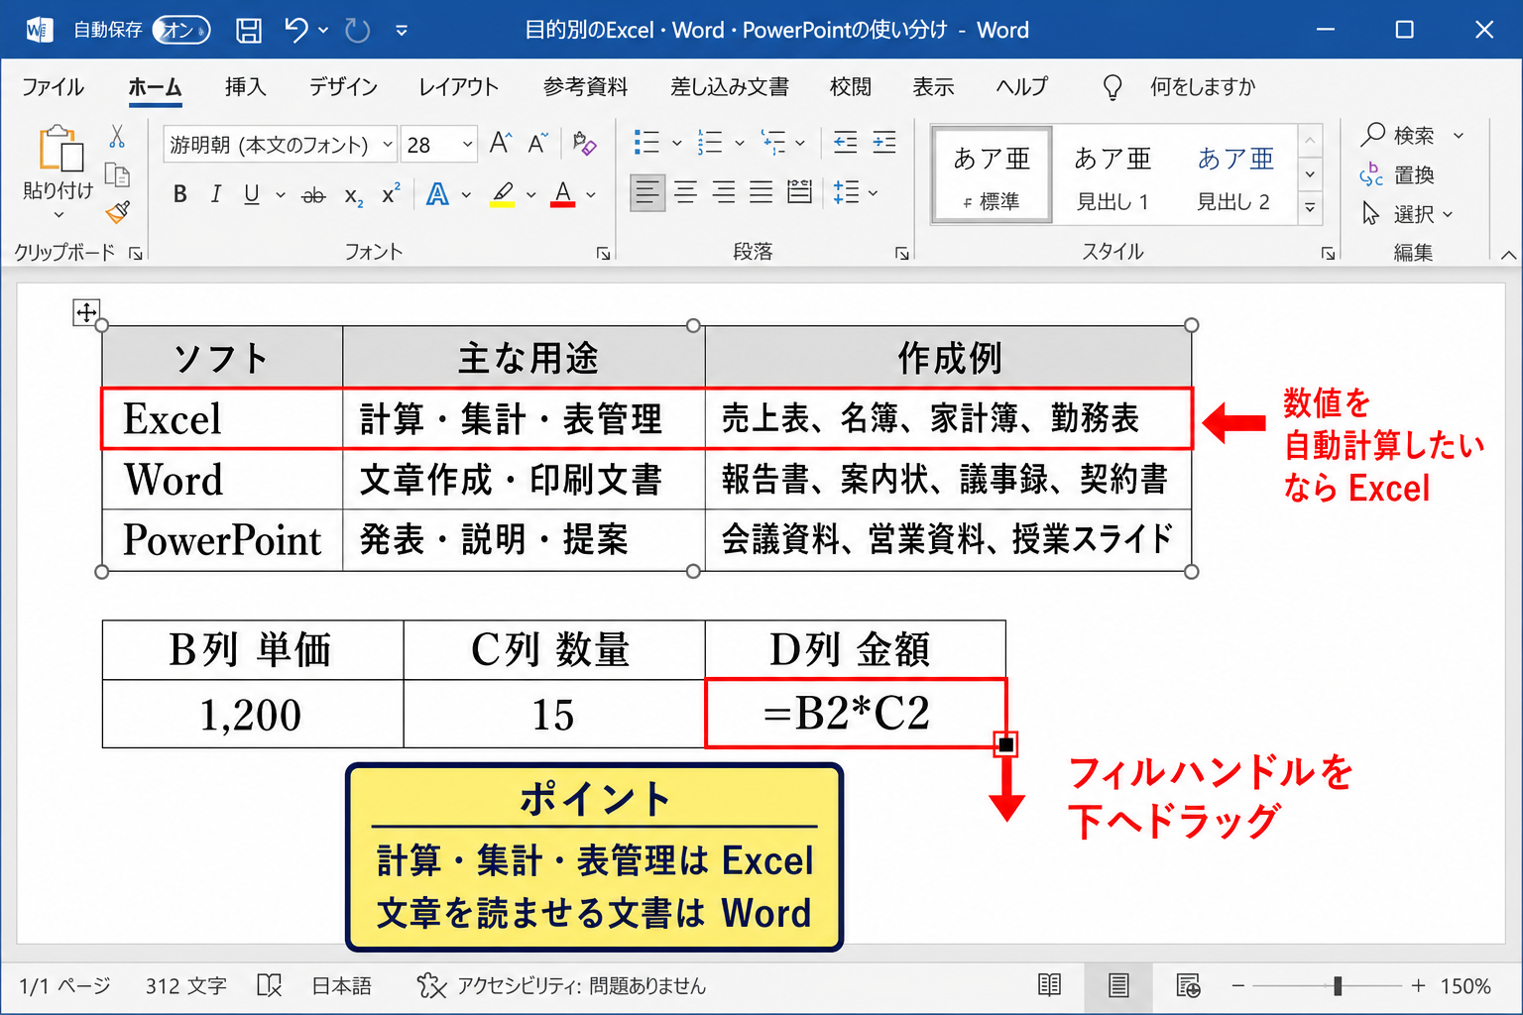Center align the text

(x=685, y=192)
